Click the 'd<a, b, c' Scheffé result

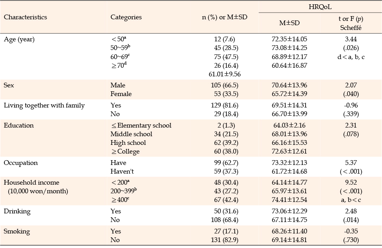(351, 57)
